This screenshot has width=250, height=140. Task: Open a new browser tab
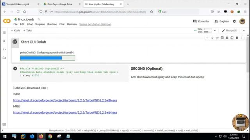pyautogui.click(x=128, y=4)
